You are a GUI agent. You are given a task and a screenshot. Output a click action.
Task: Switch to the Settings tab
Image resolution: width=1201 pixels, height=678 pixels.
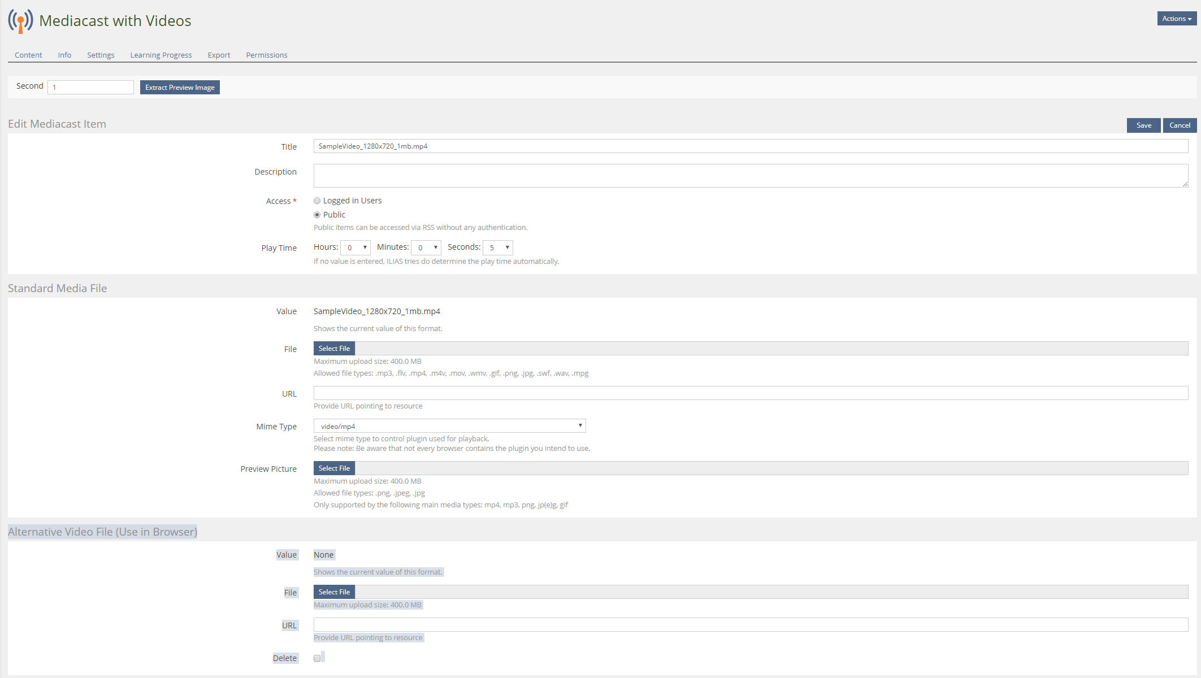(x=101, y=55)
